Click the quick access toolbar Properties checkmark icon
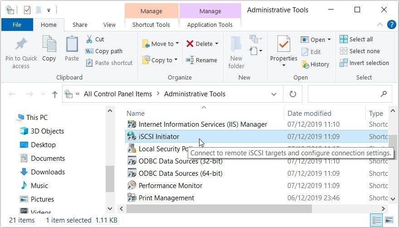This screenshot has width=399, height=228. click(27, 10)
